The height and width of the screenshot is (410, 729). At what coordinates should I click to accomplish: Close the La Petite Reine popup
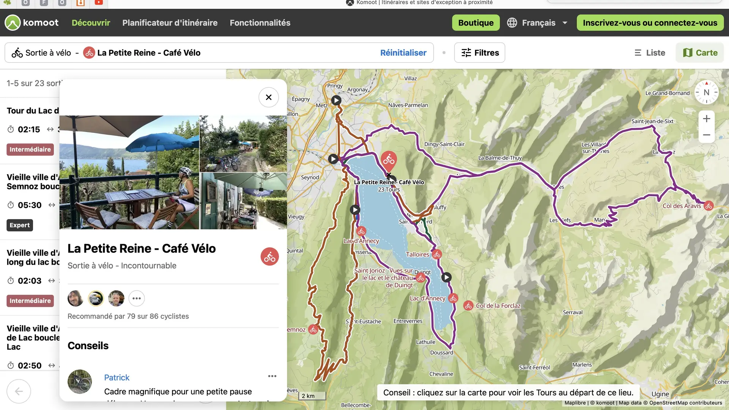click(x=268, y=97)
